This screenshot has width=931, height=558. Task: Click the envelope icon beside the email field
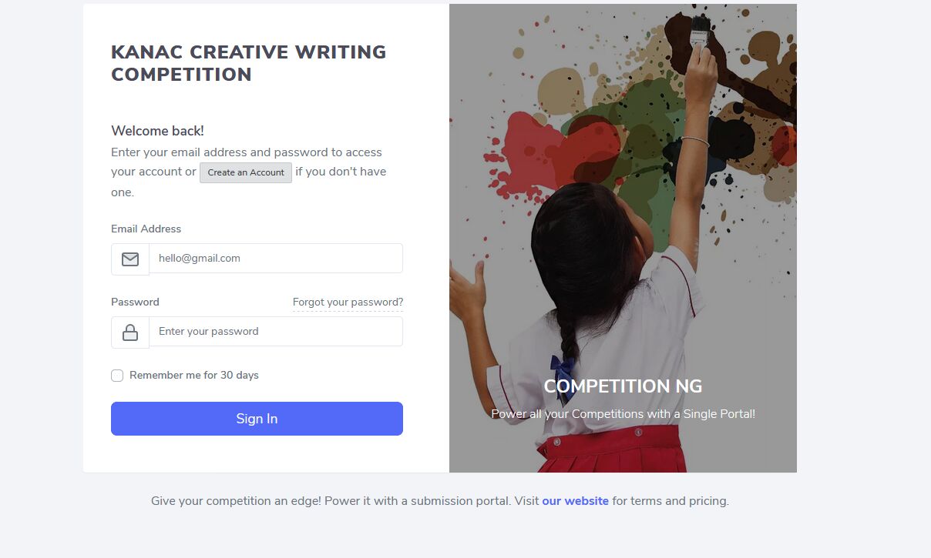[x=130, y=259]
